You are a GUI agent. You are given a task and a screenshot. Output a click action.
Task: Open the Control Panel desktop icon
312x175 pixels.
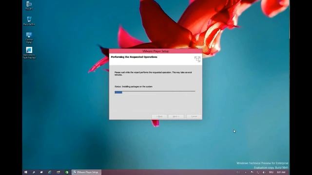tap(29, 38)
